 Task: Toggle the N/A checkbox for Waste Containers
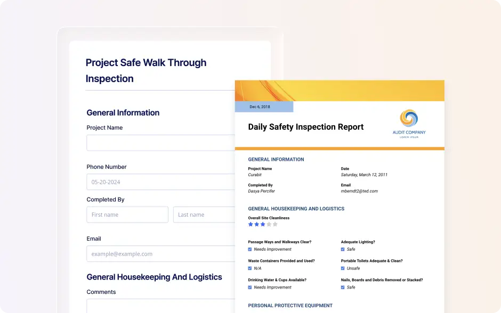pyautogui.click(x=250, y=268)
